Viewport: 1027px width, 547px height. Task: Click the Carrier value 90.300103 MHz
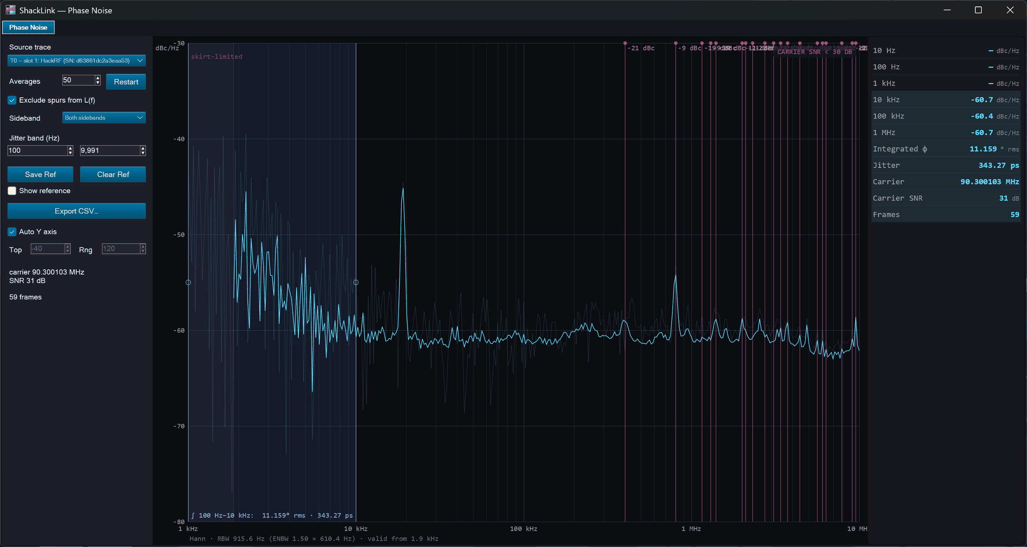point(989,182)
